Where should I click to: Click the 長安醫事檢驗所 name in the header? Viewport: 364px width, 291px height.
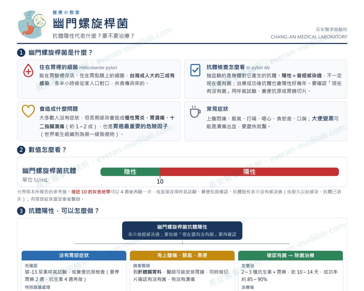point(332,29)
